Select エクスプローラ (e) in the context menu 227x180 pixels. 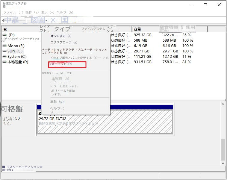(x=63, y=43)
